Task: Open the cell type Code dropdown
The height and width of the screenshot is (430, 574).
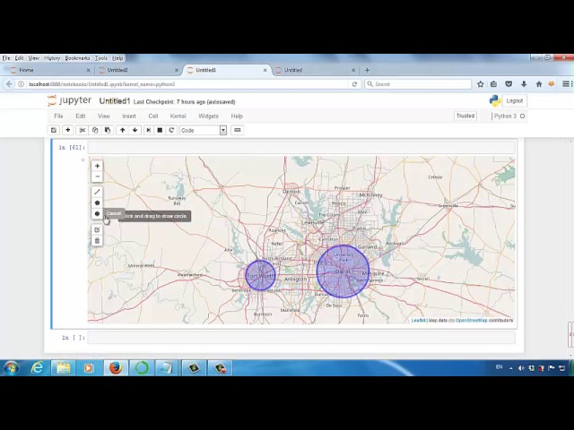Action: click(x=204, y=130)
